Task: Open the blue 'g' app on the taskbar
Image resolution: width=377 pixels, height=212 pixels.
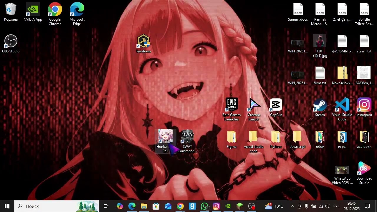Action: pyautogui.click(x=192, y=206)
